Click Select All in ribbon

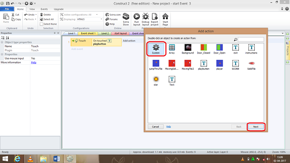click(x=46, y=19)
